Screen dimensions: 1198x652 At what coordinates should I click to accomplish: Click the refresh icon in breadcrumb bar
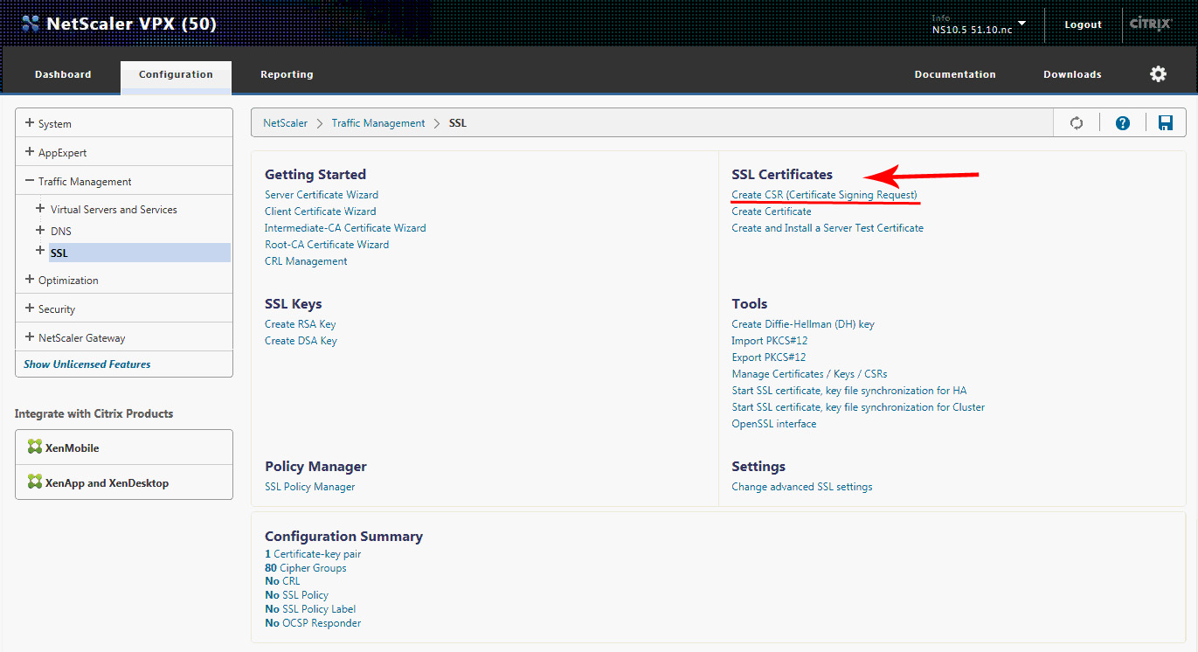coord(1077,123)
